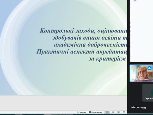Click the small round icon atop shared document
153x115 pixels.
[x=135, y=1]
